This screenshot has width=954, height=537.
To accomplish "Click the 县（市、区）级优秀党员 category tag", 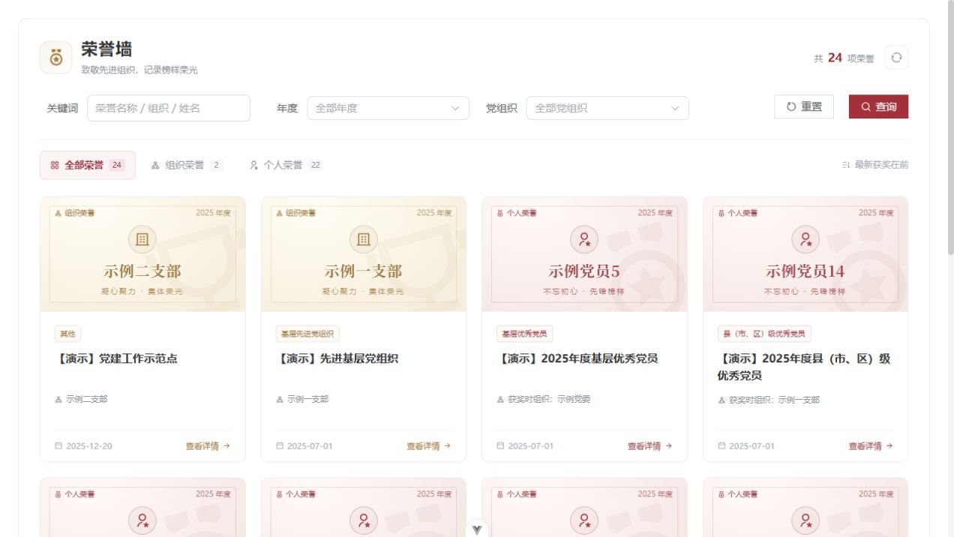I will click(764, 334).
